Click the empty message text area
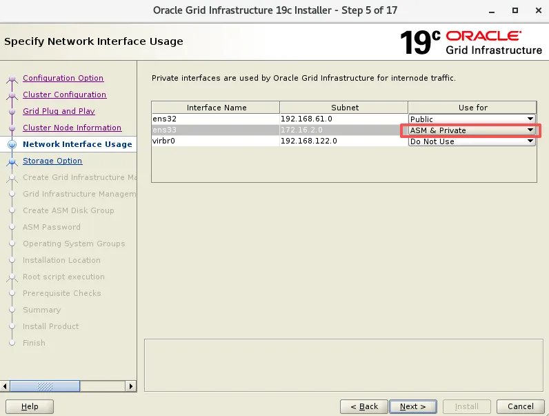549x416 pixels. 344,365
